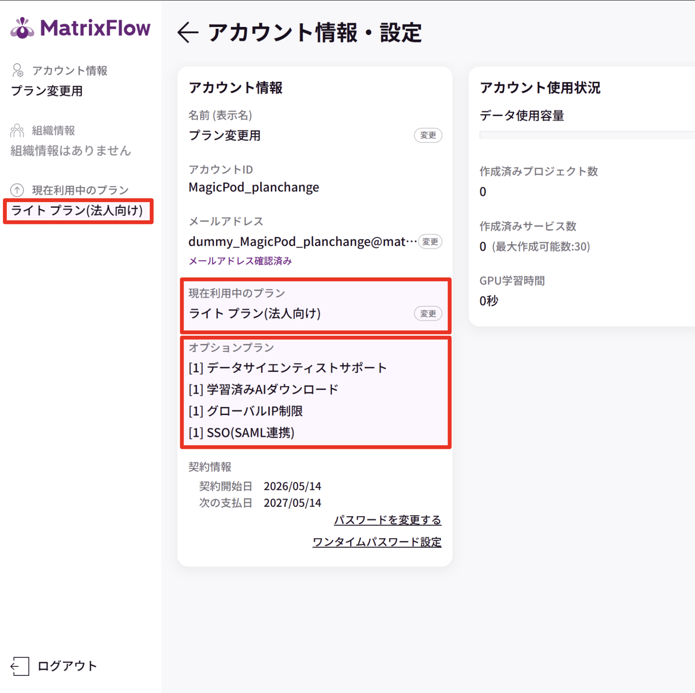The width and height of the screenshot is (695, 693).
Task: Click the 組織情報 people icon in sidebar
Action: pos(17,130)
